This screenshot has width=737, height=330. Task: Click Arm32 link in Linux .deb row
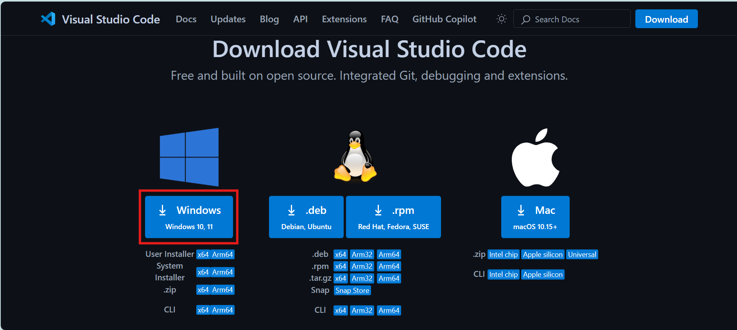(x=362, y=255)
